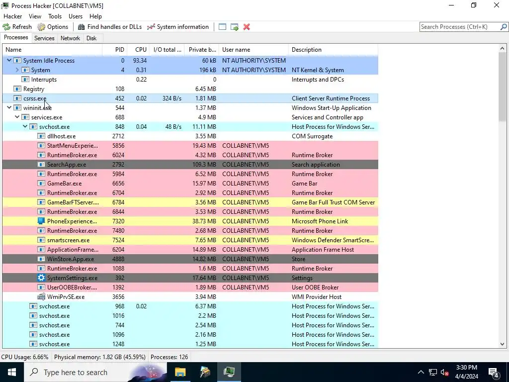Select svchost.exe with PID 1248
The width and height of the screenshot is (509, 382).
190,344
